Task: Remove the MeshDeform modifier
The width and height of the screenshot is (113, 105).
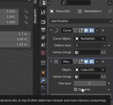Action: [x=103, y=62]
